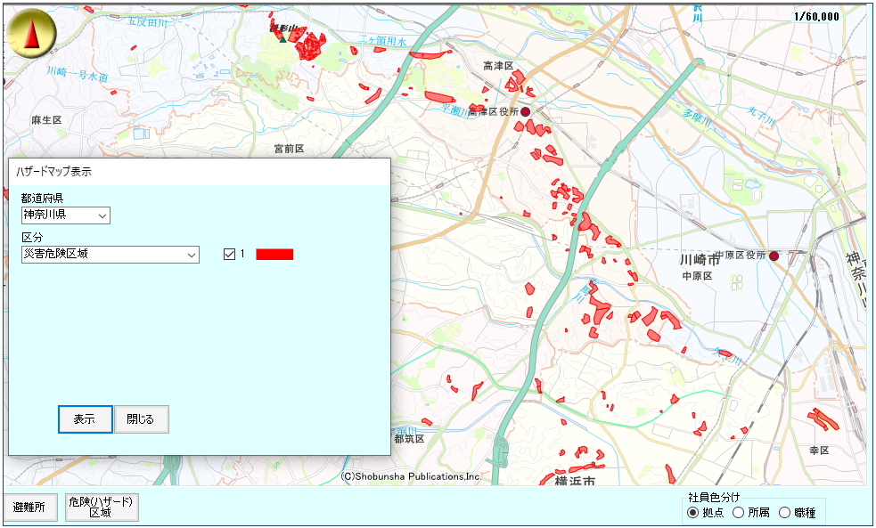
Task: Click the red hazard polygons in 幸区
Action: 818,418
